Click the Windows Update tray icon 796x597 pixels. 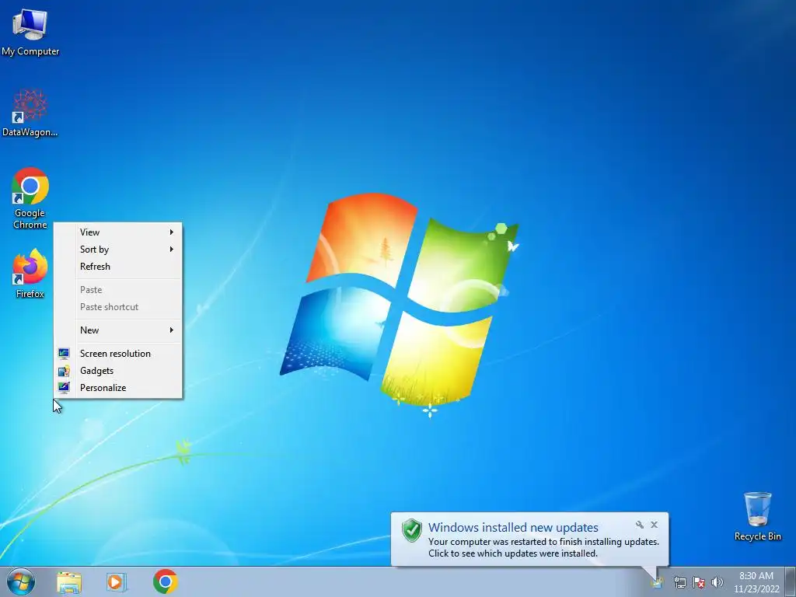tap(658, 582)
